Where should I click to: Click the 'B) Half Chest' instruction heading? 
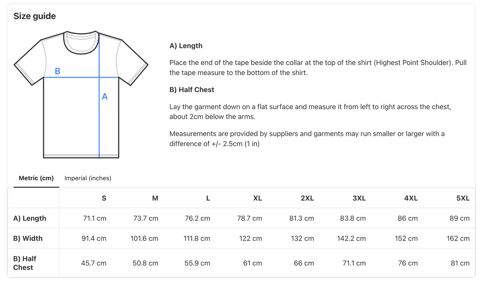point(192,90)
